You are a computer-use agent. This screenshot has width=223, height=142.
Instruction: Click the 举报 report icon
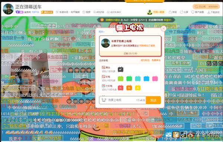click(x=173, y=12)
